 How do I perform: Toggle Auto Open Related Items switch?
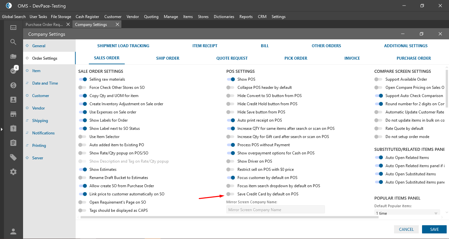coord(379,158)
